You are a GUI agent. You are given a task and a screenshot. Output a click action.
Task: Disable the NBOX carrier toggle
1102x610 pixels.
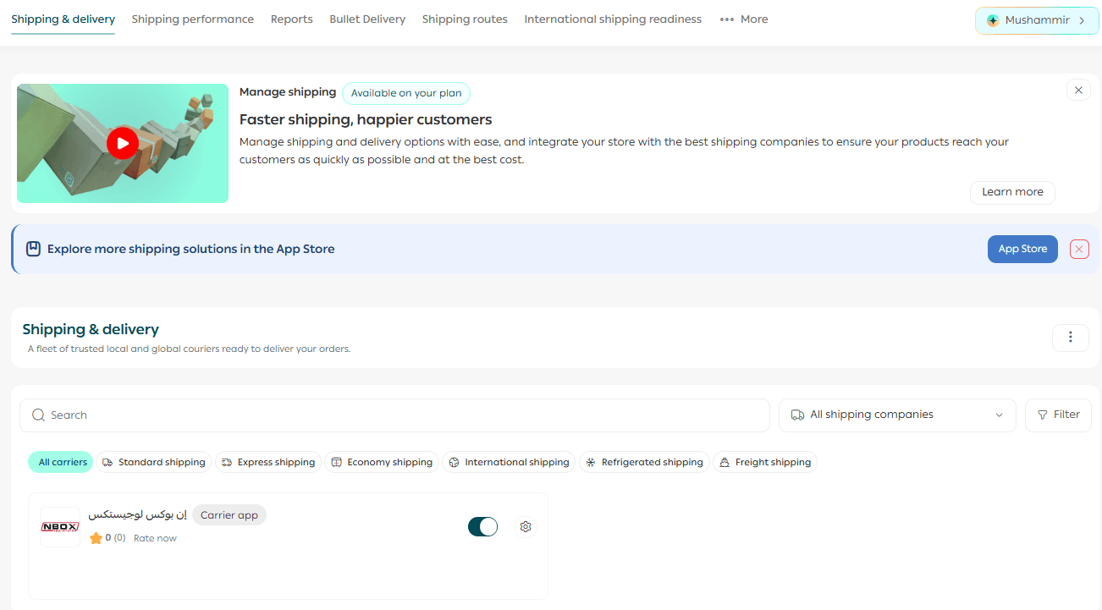[x=482, y=526]
